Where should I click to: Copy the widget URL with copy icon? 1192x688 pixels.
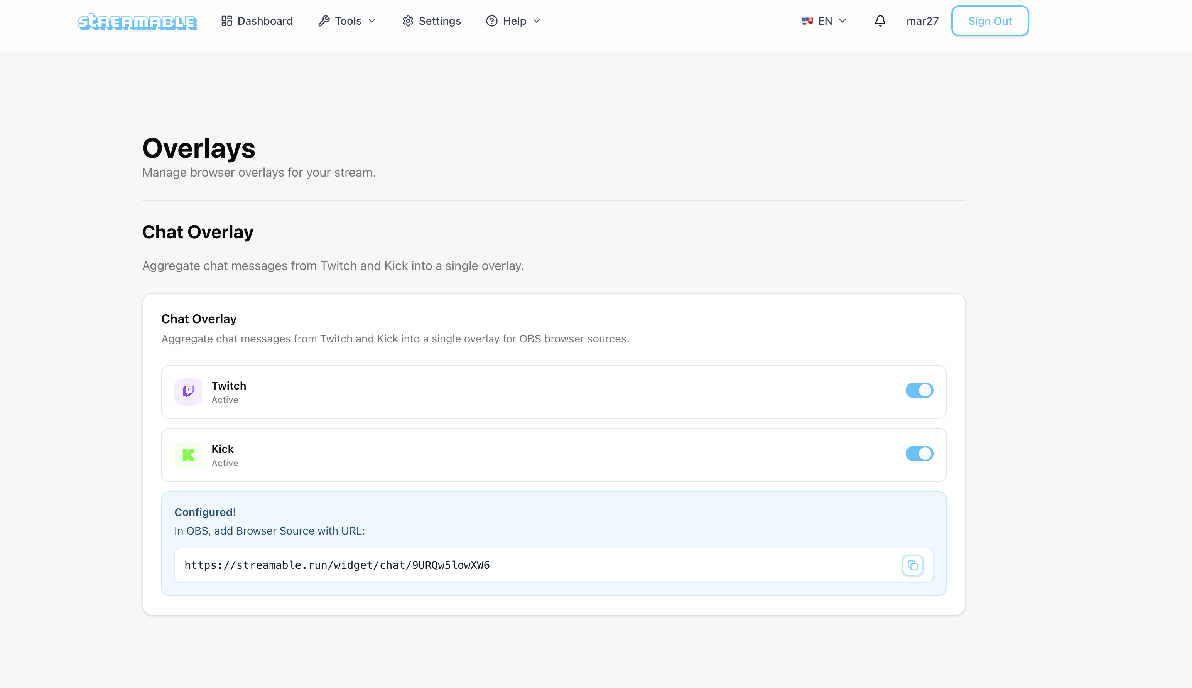point(912,565)
